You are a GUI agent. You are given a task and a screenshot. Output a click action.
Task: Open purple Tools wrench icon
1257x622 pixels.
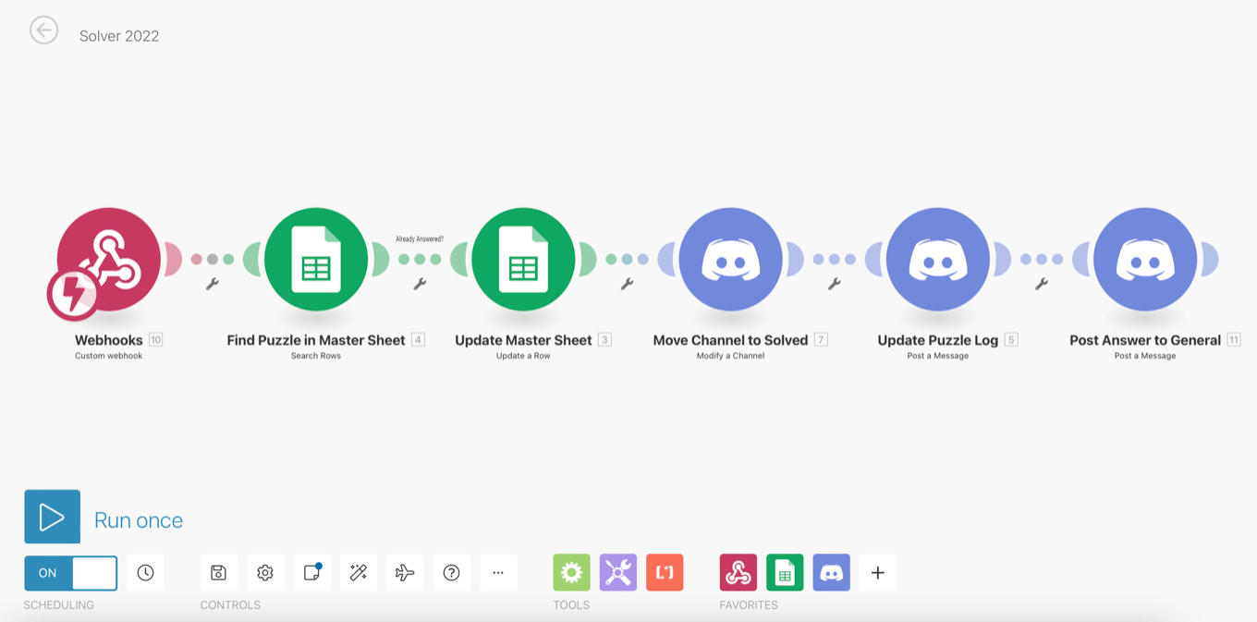coord(618,573)
